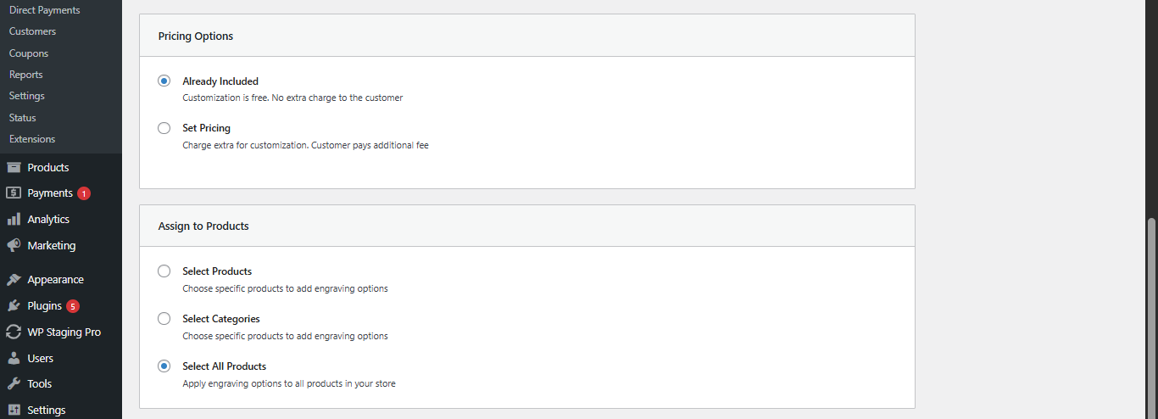The width and height of the screenshot is (1158, 419).
Task: Choose the Set Pricing radio button
Action: click(x=164, y=128)
